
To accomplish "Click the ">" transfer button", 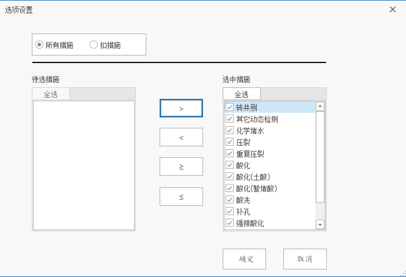I will 181,108.
